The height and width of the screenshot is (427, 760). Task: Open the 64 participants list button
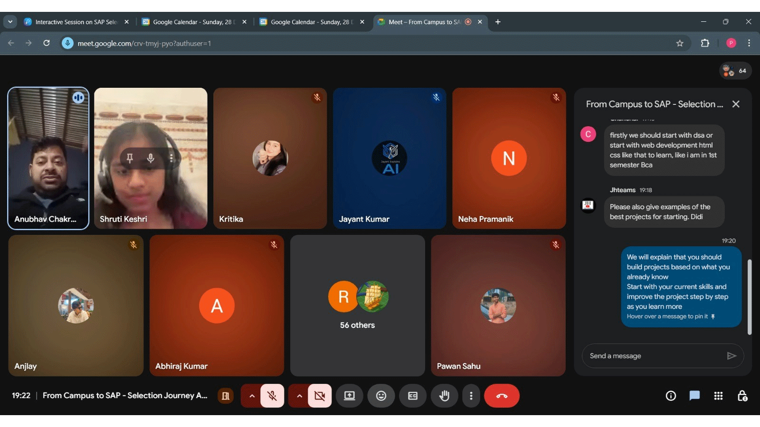click(x=735, y=71)
